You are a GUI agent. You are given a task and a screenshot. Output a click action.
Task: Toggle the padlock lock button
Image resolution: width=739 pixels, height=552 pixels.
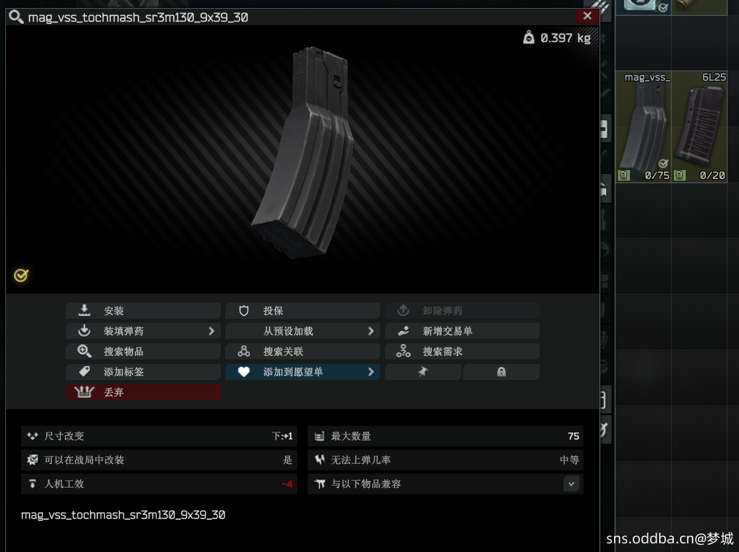[501, 373]
